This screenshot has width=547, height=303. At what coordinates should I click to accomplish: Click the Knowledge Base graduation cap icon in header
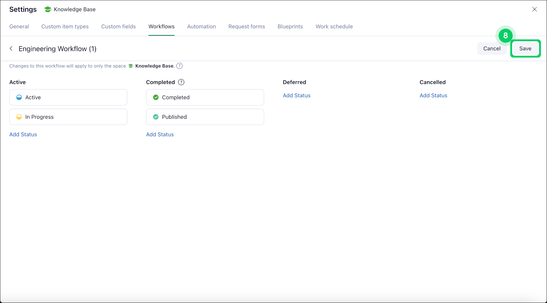coord(48,9)
